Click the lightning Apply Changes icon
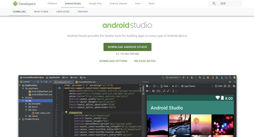The height and width of the screenshot is (137, 254). [x=188, y=78]
